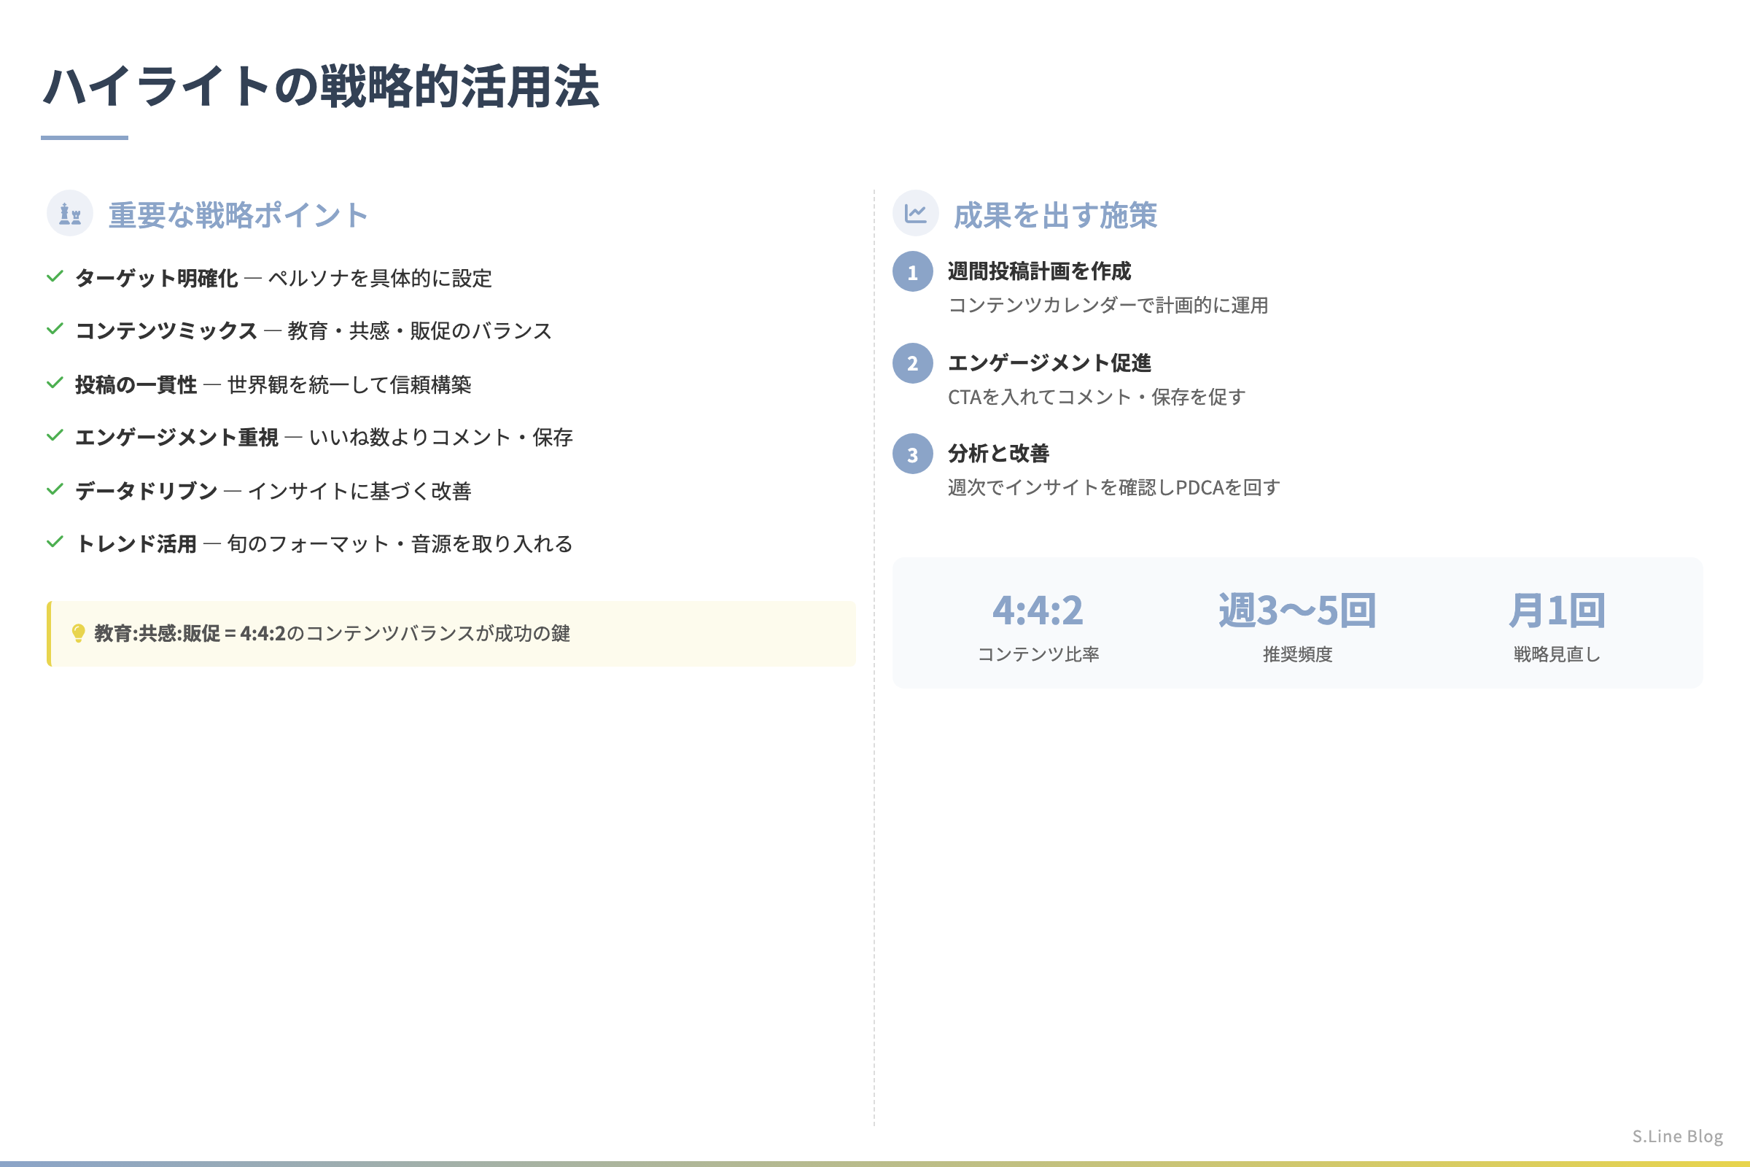Click the green checkmark beside ターゲット明確化
Viewport: 1750px width, 1167px height.
pyautogui.click(x=55, y=277)
